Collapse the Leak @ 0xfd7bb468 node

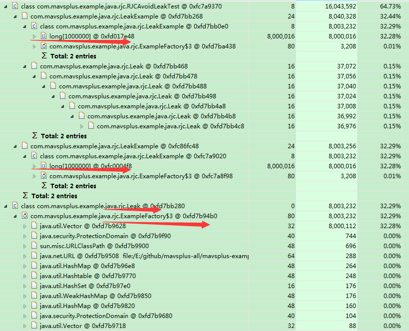point(25,66)
